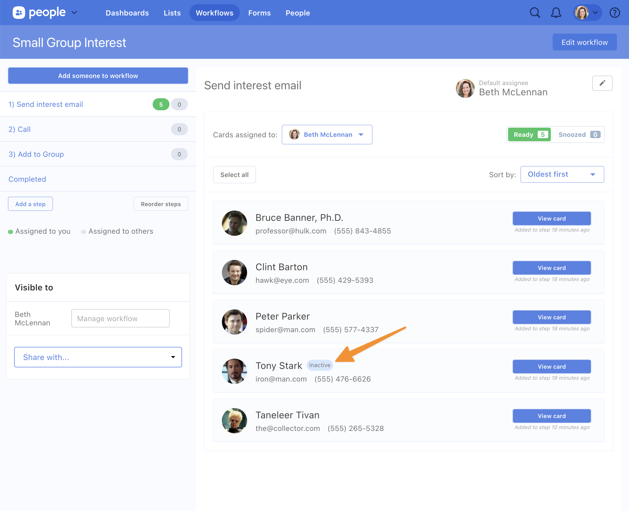Image resolution: width=629 pixels, height=511 pixels.
Task: Click the search magnifier icon
Action: pos(535,13)
